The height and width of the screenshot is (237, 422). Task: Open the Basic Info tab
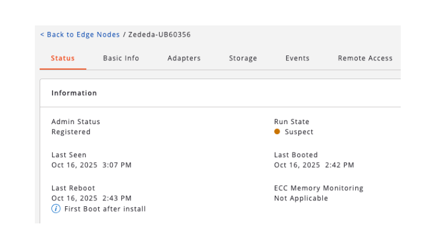tap(121, 59)
